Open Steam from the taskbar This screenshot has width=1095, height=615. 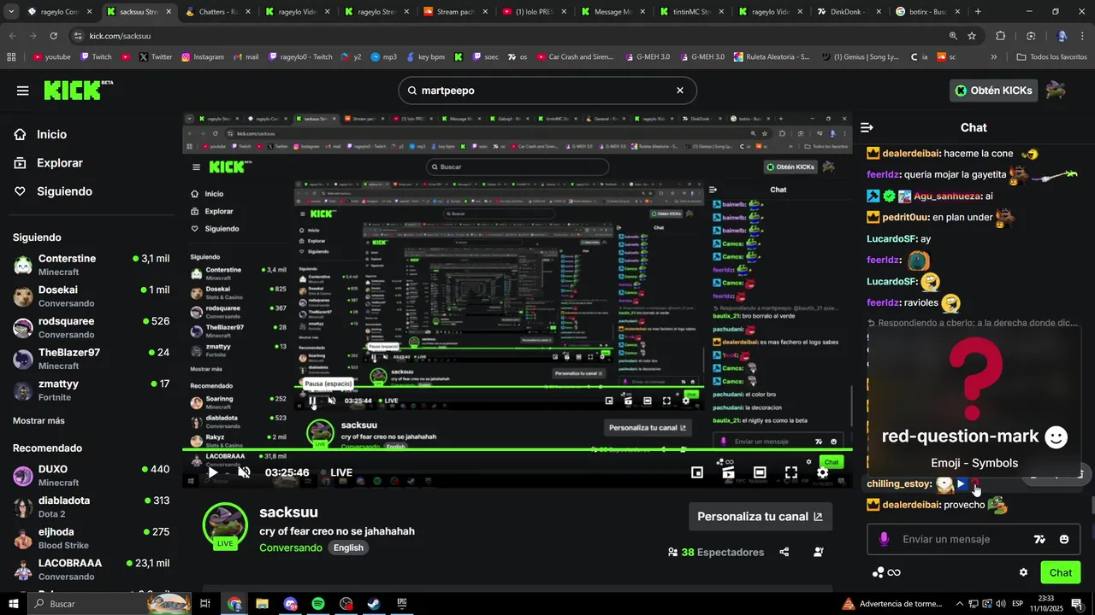(374, 604)
